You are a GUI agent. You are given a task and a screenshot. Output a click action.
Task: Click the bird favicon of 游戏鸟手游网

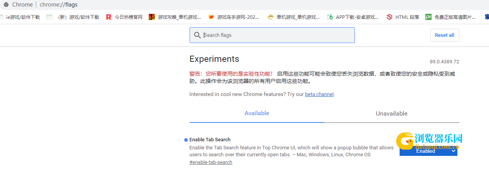[x=211, y=17]
